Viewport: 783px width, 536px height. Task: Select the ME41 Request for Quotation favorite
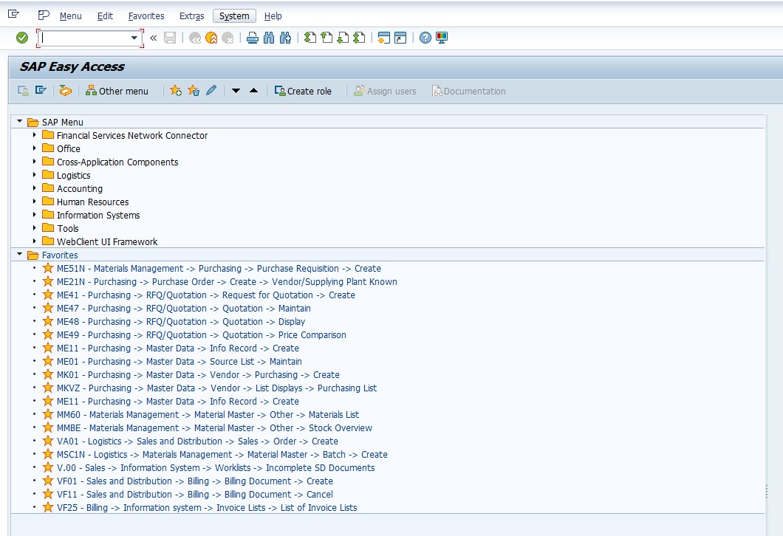point(206,295)
